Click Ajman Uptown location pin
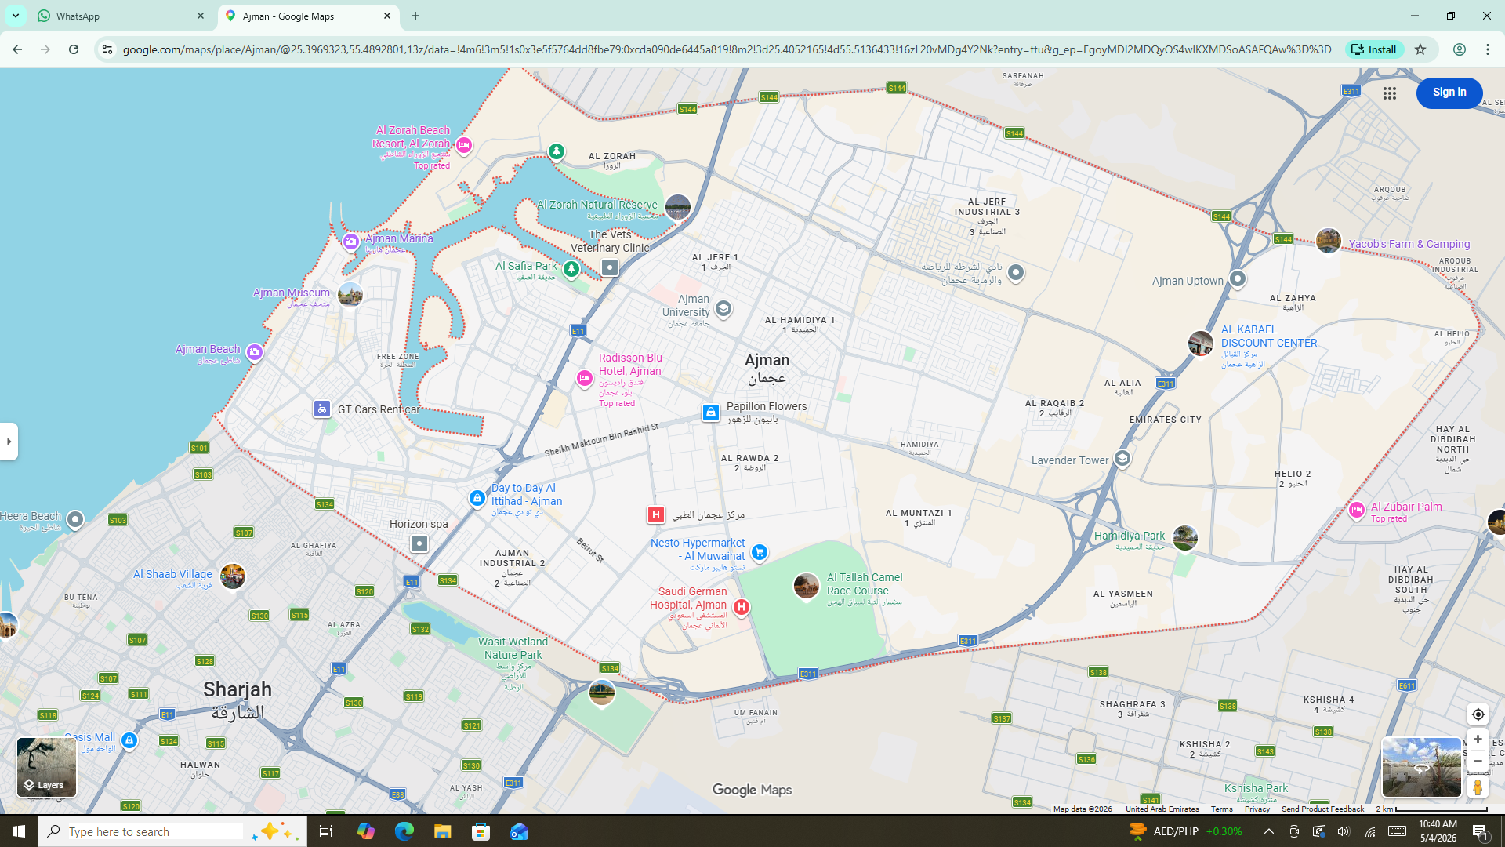Viewport: 1505px width, 847px height. 1238,278
